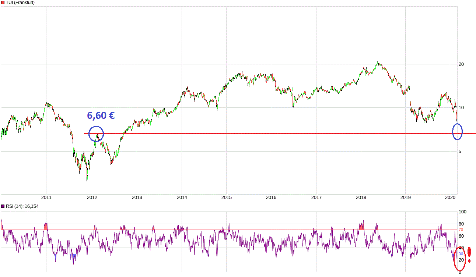Click the 2015 year label on time axis
This screenshot has width=476, height=277.
(226, 198)
